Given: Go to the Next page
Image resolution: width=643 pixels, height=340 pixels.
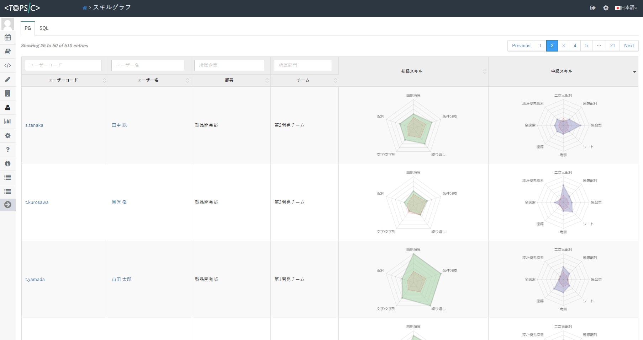Looking at the screenshot, I should [x=629, y=46].
